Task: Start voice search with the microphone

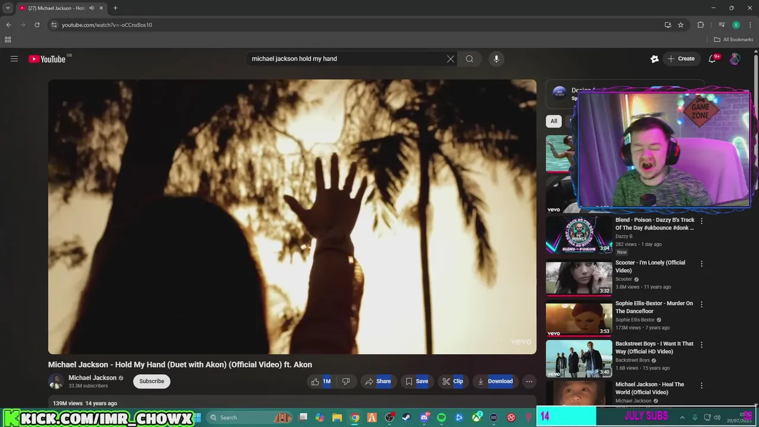Action: coord(496,59)
